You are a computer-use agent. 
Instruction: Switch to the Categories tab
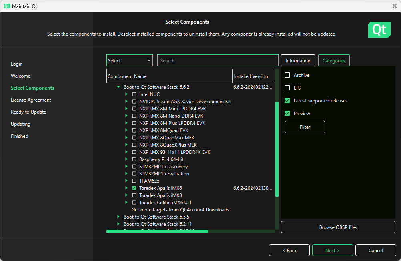click(x=334, y=61)
